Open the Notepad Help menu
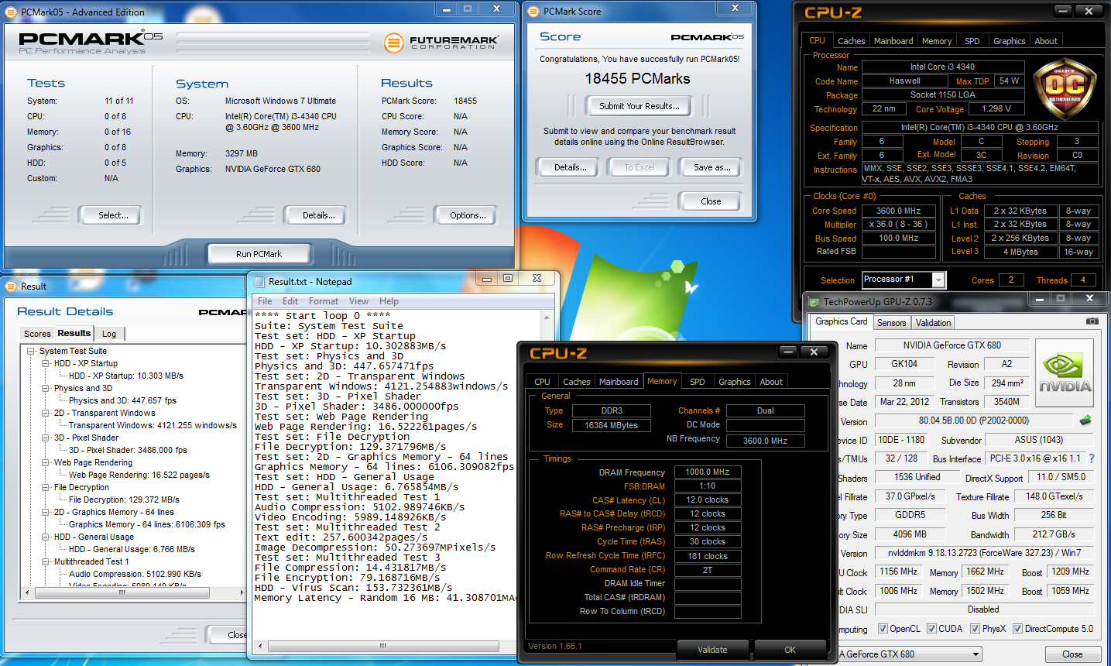Image resolution: width=1111 pixels, height=666 pixels. click(x=389, y=301)
